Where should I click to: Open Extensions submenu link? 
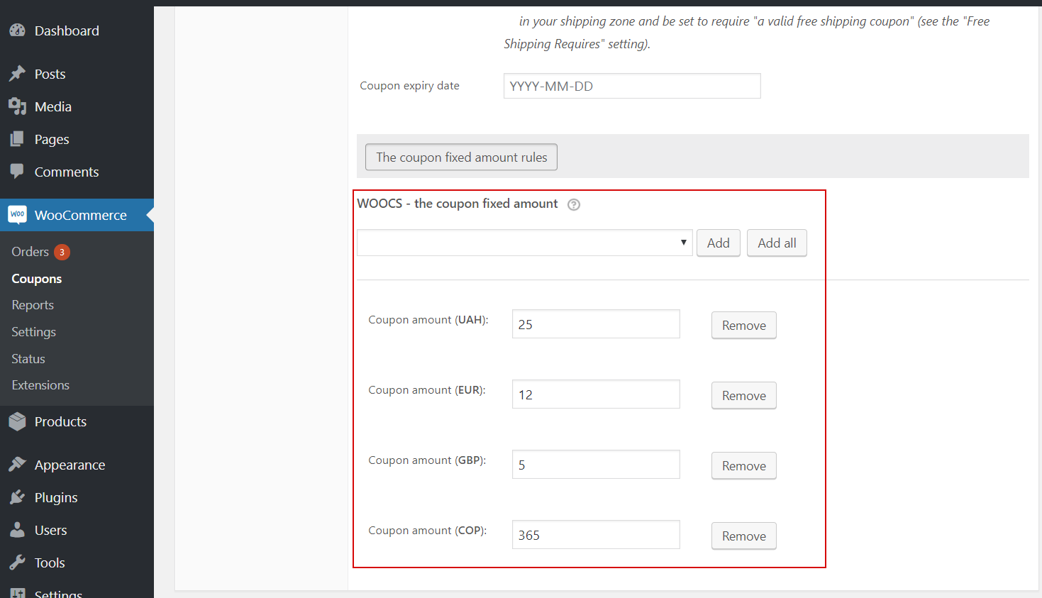[x=40, y=385]
